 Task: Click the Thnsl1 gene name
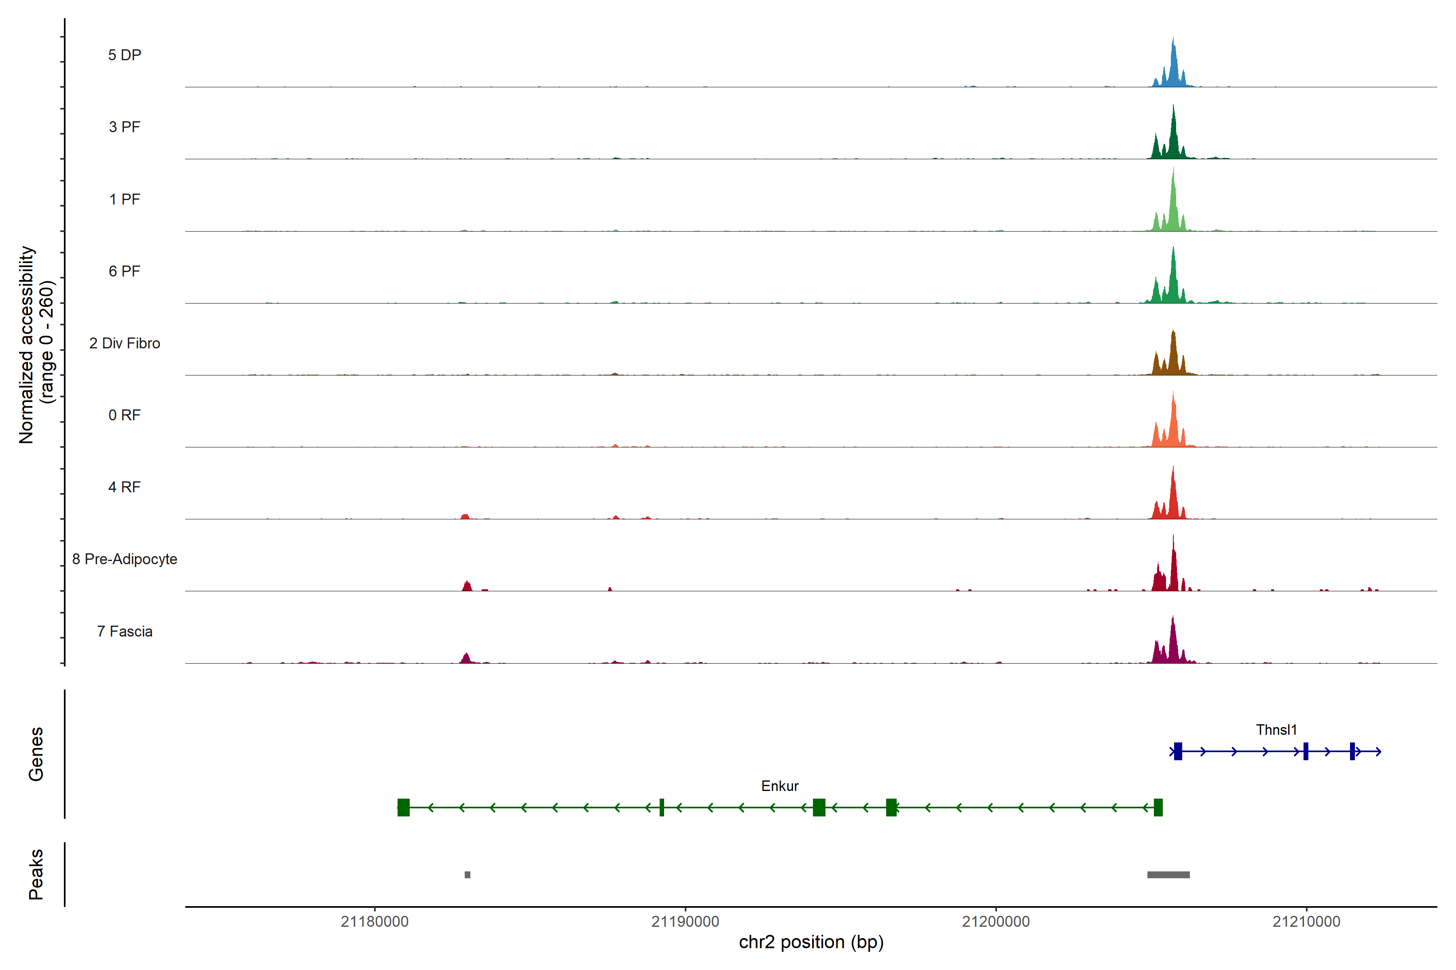tap(1276, 730)
